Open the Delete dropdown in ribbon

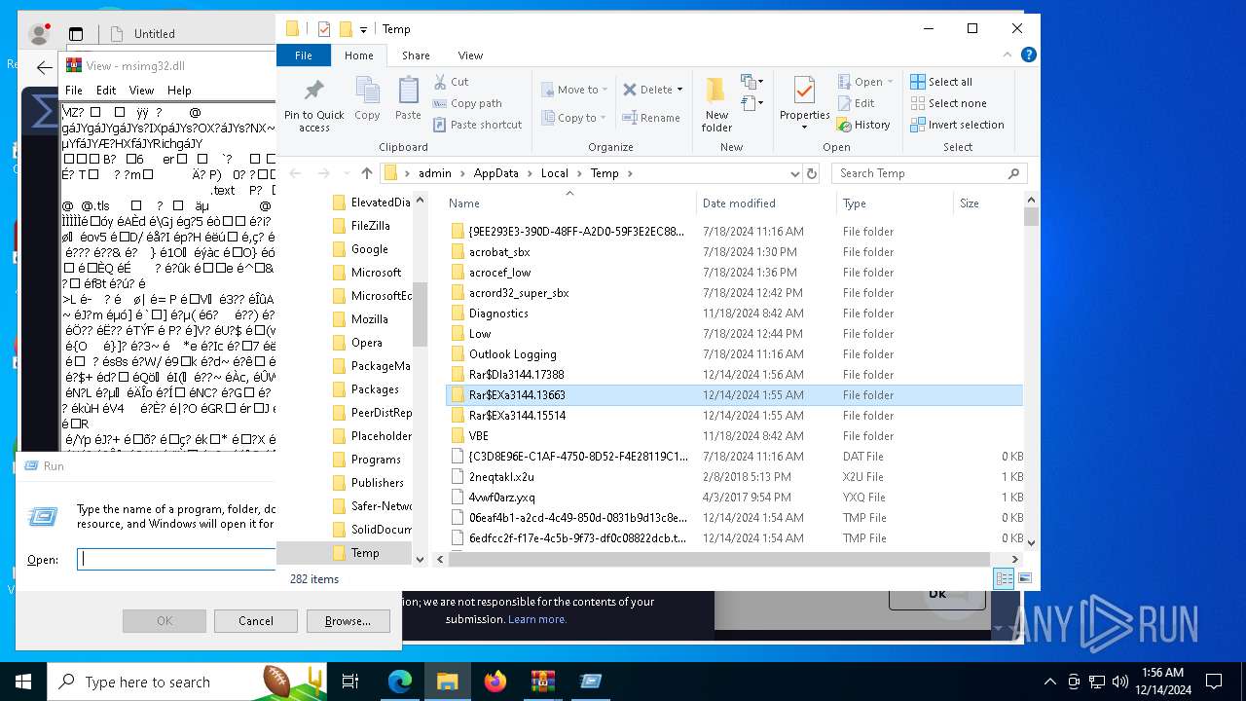pos(679,90)
